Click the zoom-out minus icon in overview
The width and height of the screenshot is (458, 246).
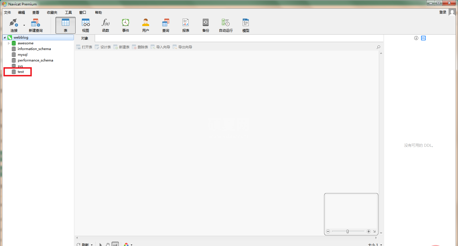(x=328, y=231)
